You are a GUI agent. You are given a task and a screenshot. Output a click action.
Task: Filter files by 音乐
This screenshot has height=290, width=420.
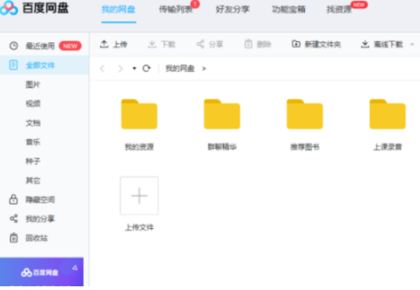click(x=33, y=142)
